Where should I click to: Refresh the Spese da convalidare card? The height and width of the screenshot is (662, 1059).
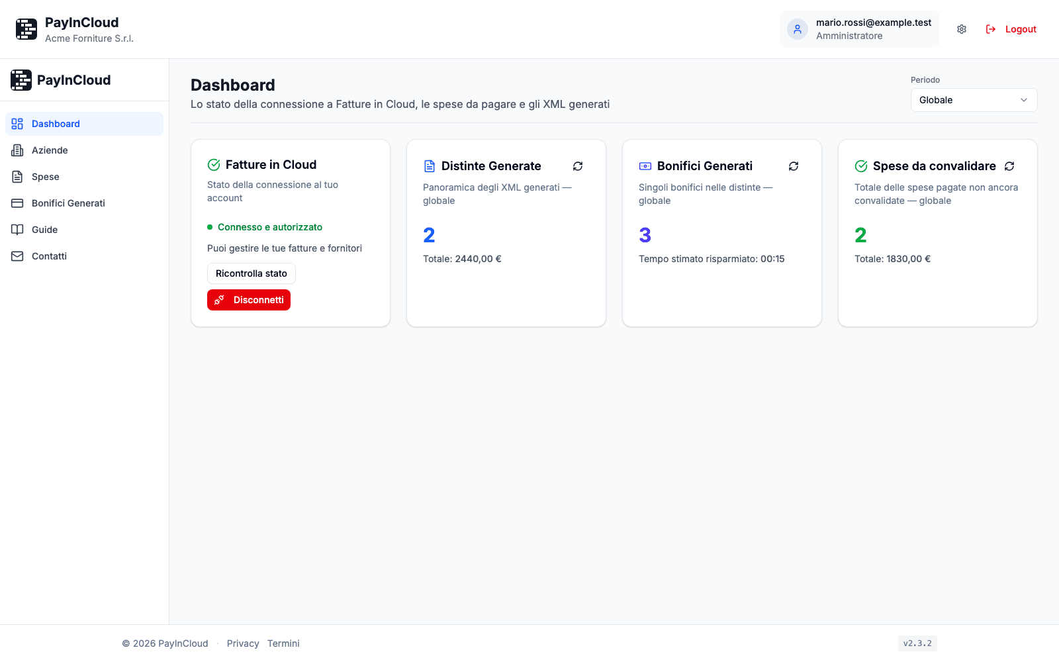coord(1009,166)
